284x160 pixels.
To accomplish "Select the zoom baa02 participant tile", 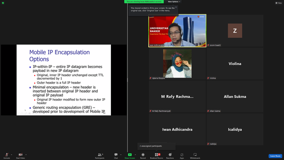I will [235, 31].
